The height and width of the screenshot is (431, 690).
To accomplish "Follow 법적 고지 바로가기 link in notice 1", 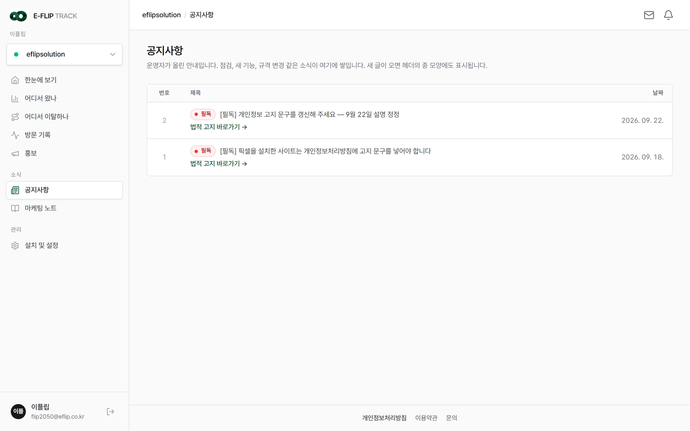I will pyautogui.click(x=219, y=164).
